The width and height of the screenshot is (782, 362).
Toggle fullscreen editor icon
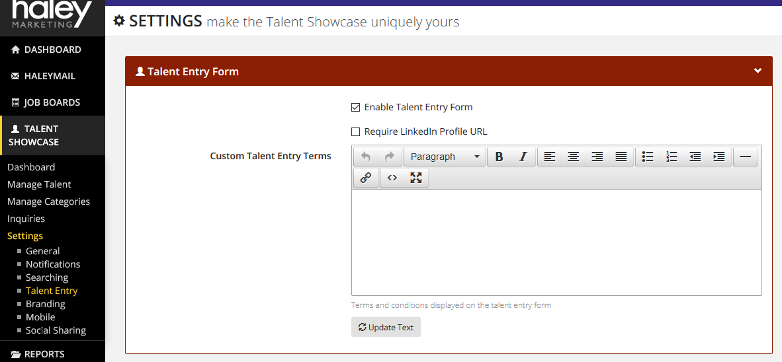point(416,178)
